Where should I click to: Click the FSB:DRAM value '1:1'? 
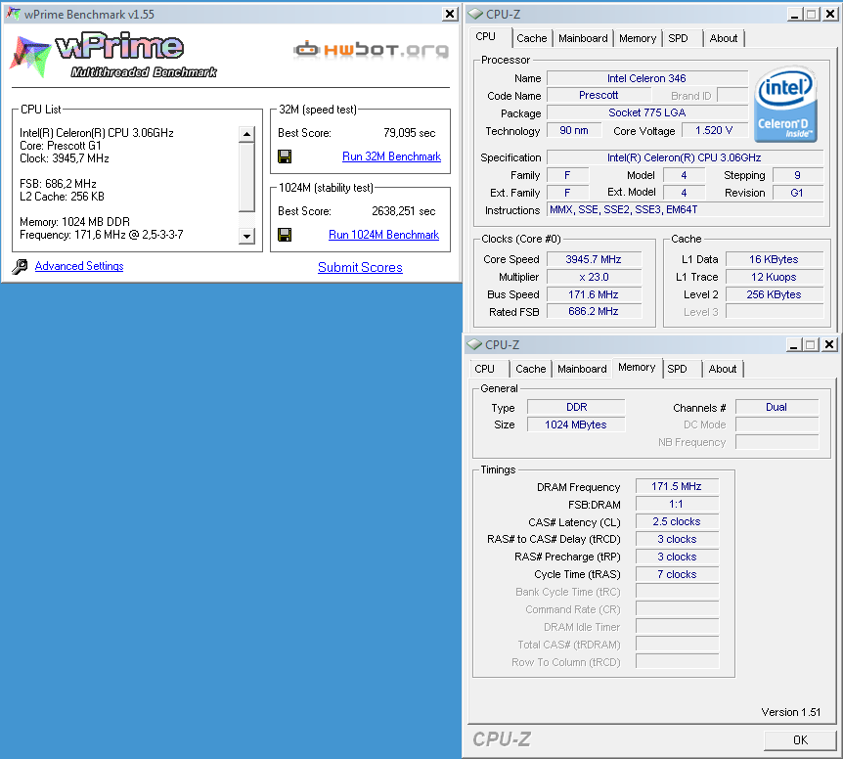[677, 505]
